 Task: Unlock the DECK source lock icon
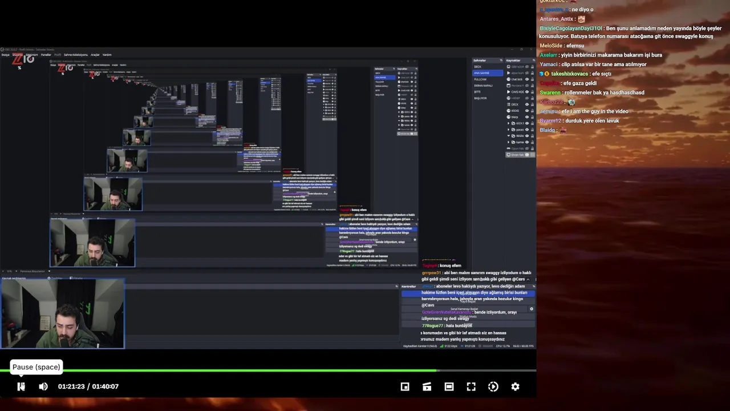pos(532,104)
